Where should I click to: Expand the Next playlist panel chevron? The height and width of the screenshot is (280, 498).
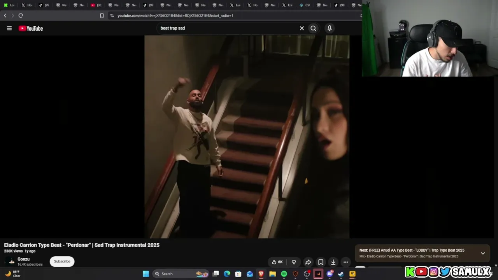(483, 253)
